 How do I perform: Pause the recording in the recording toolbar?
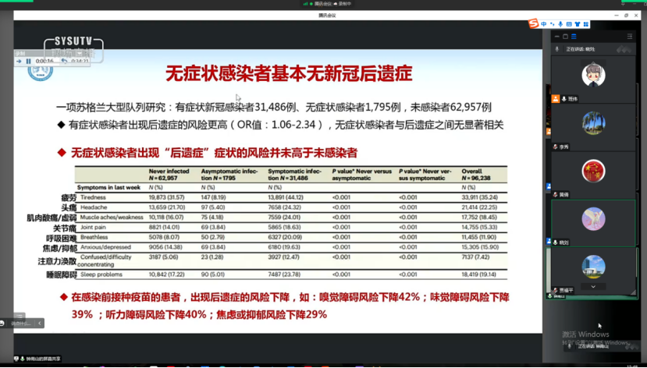tap(28, 61)
